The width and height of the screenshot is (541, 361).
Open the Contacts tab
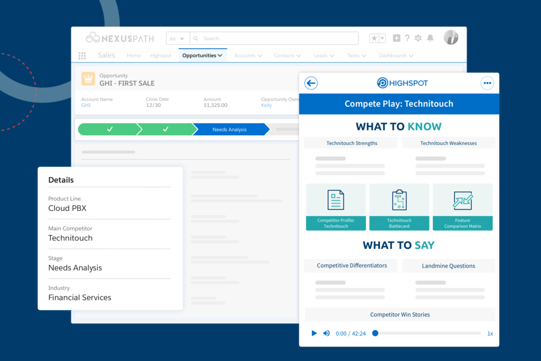(284, 55)
